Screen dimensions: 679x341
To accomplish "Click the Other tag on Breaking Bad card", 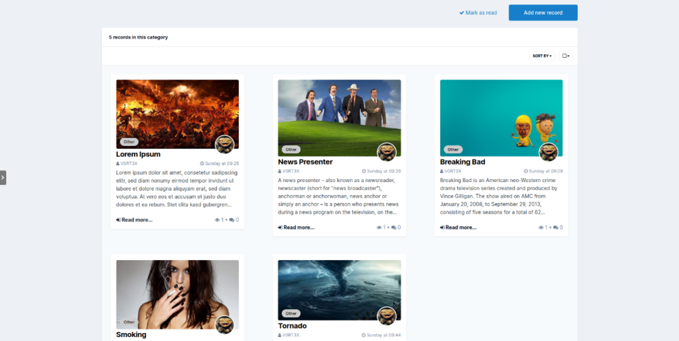I will [x=453, y=149].
